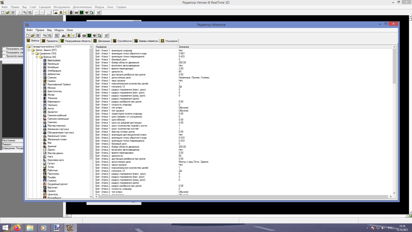This screenshot has height=232, width=412.
Task: Click the property list's scroll-down arrow
Action: (x=394, y=193)
